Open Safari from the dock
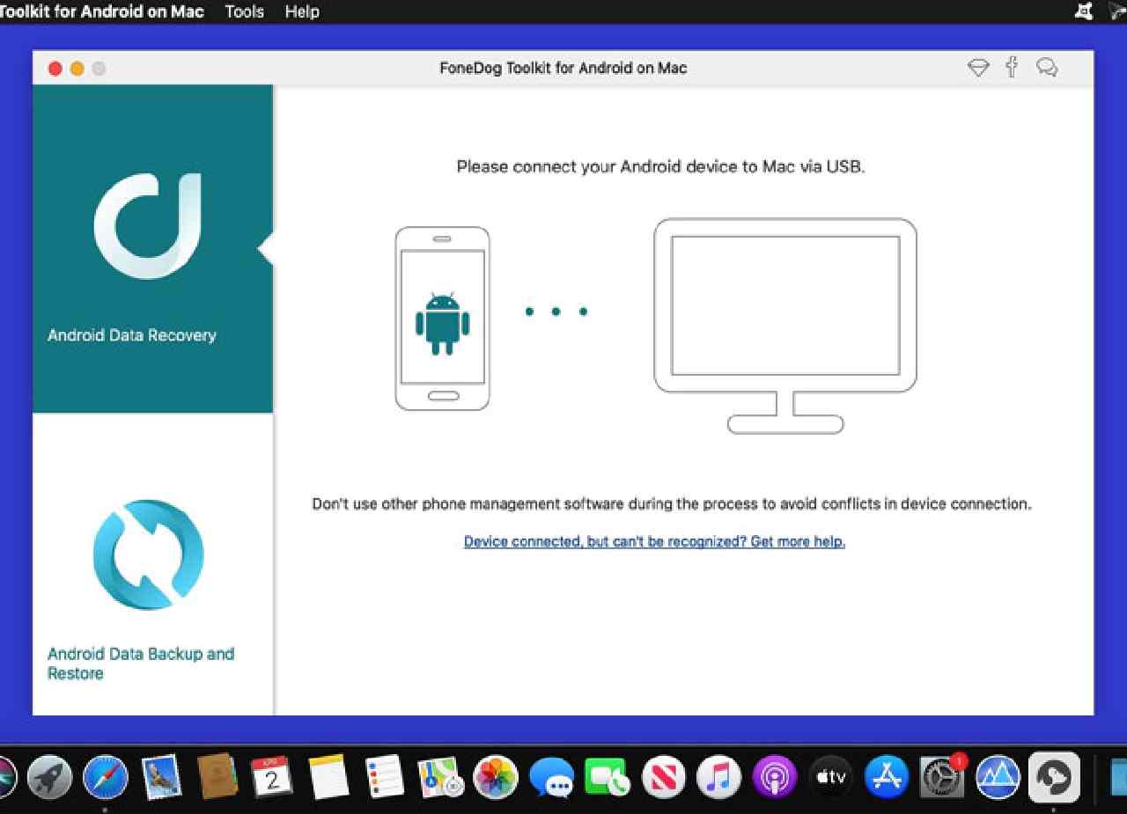The height and width of the screenshot is (814, 1127). 106,778
